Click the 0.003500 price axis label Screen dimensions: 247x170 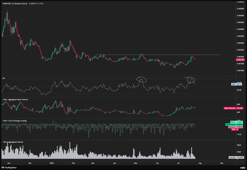click(240, 36)
